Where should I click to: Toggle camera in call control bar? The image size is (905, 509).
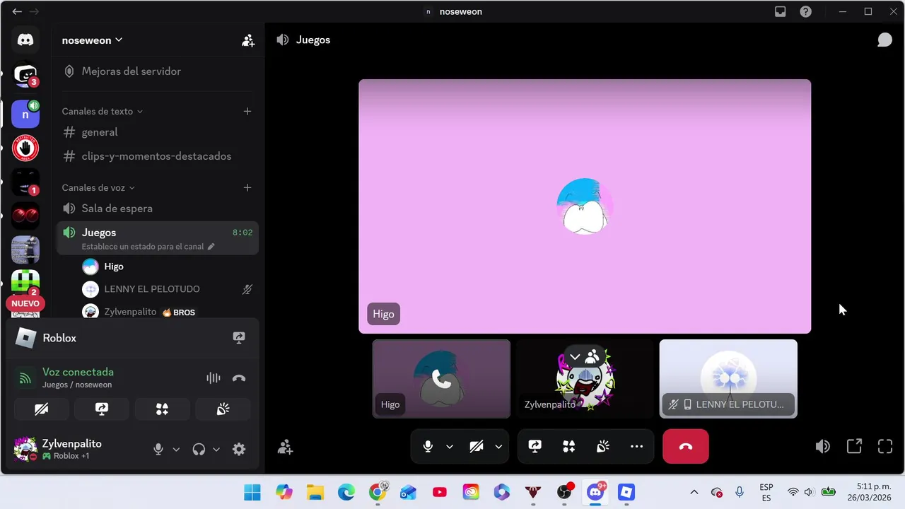pos(477,446)
